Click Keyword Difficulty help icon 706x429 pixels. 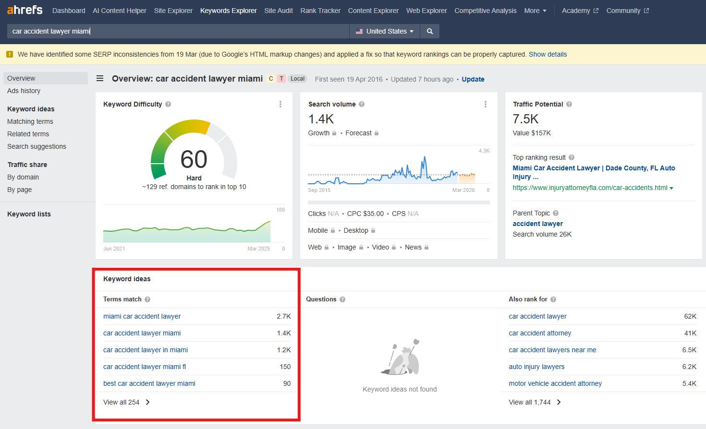coord(168,104)
